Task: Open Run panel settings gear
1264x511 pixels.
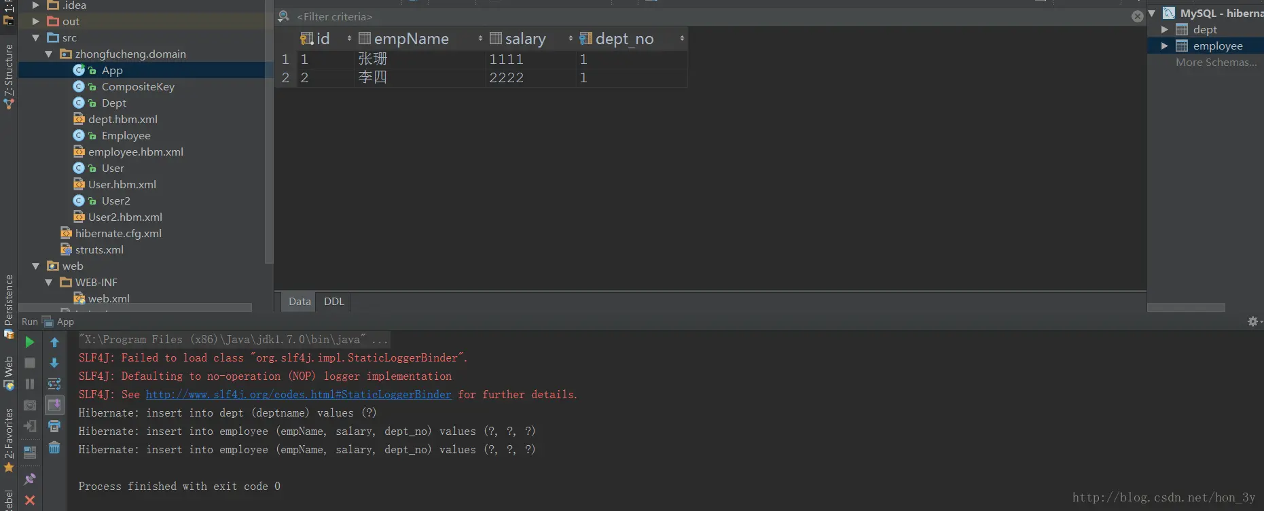Action: point(1253,321)
